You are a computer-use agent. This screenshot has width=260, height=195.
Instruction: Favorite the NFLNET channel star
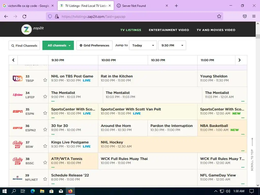click(x=45, y=179)
